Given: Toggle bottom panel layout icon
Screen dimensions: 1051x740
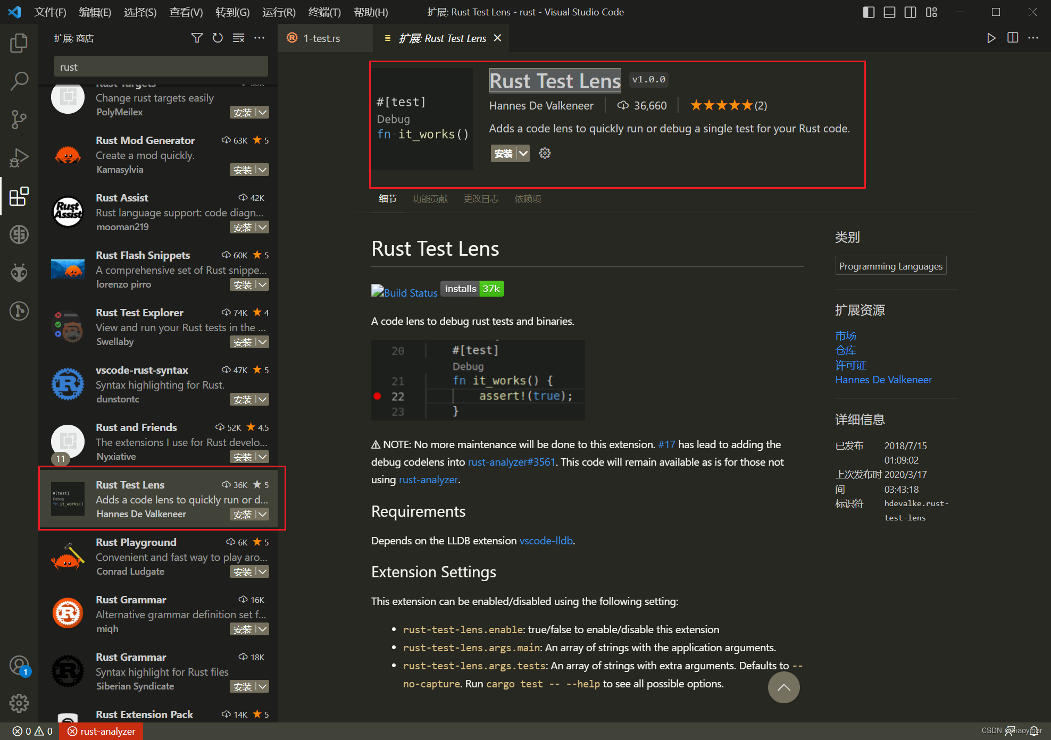Looking at the screenshot, I should [889, 12].
